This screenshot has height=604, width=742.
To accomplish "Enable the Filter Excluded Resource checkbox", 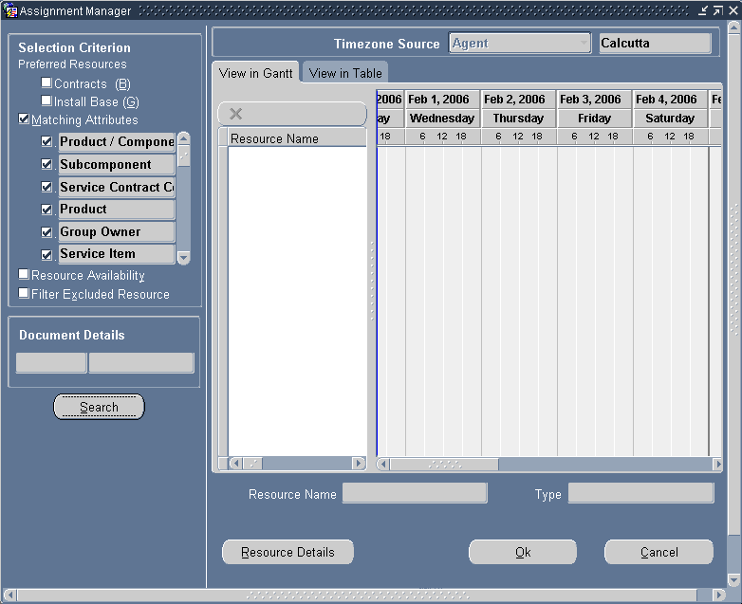I will tap(24, 293).
